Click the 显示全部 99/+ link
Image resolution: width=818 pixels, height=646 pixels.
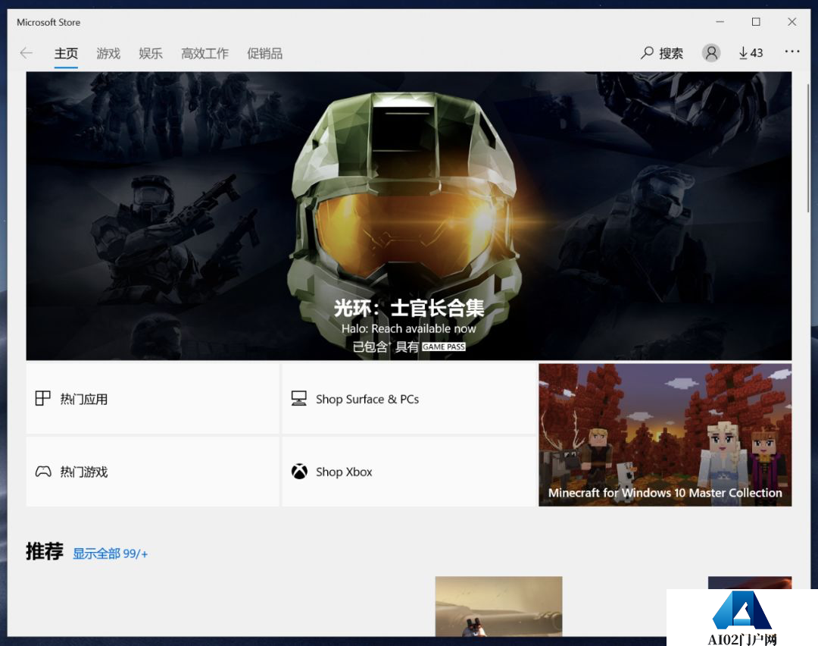[110, 553]
